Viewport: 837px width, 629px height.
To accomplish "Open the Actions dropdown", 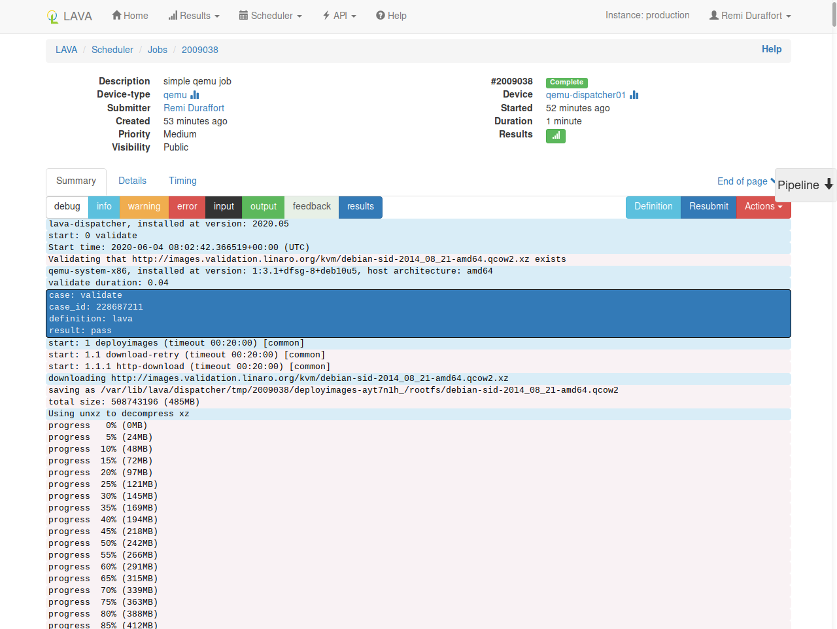I will (763, 207).
